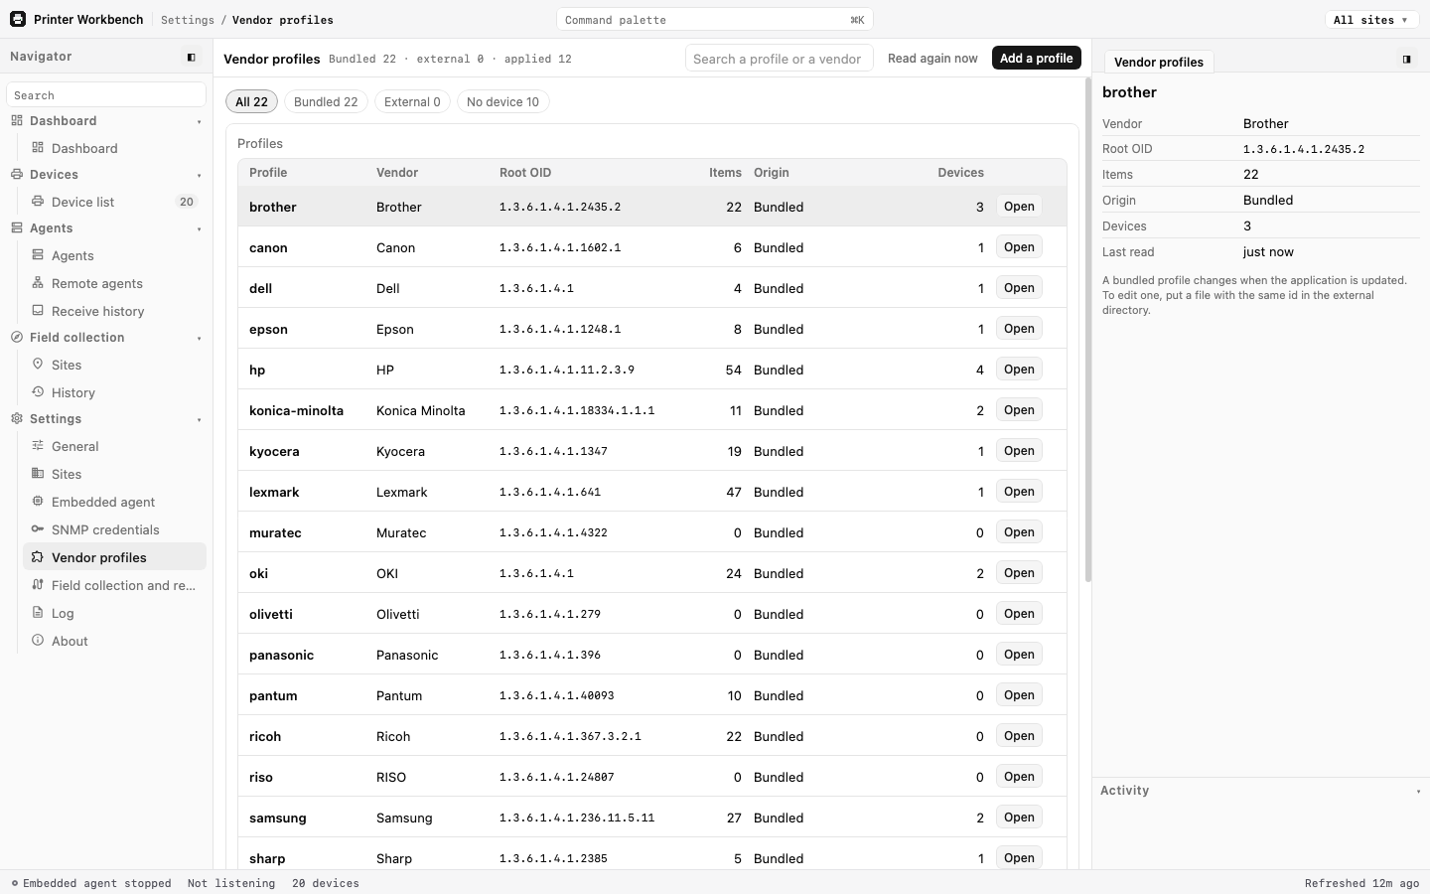Open Dashboard via its grid icon
This screenshot has height=894, width=1430.
point(38,148)
